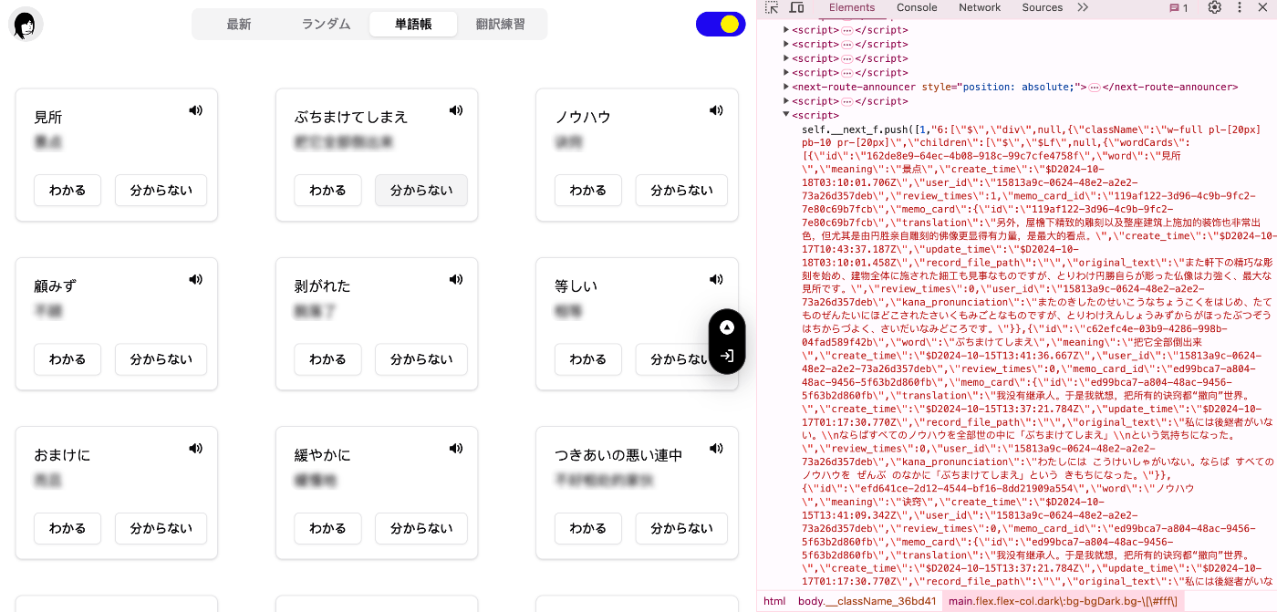Show more DevTools tabs chevron
This screenshot has width=1277, height=612.
click(1083, 7)
